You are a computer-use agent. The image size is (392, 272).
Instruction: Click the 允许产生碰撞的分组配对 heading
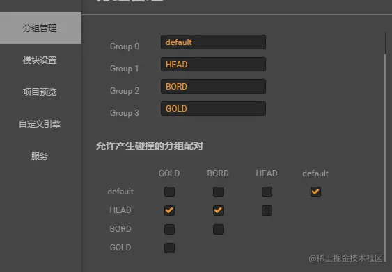pyautogui.click(x=150, y=146)
